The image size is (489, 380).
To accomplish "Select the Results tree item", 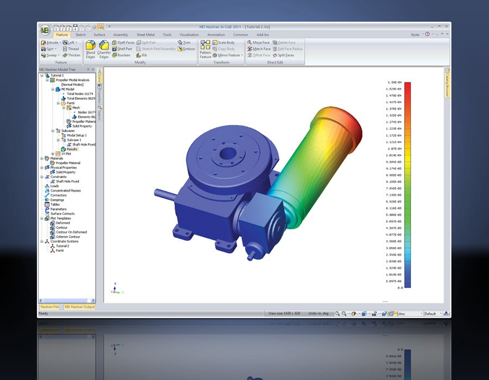I will (69, 149).
